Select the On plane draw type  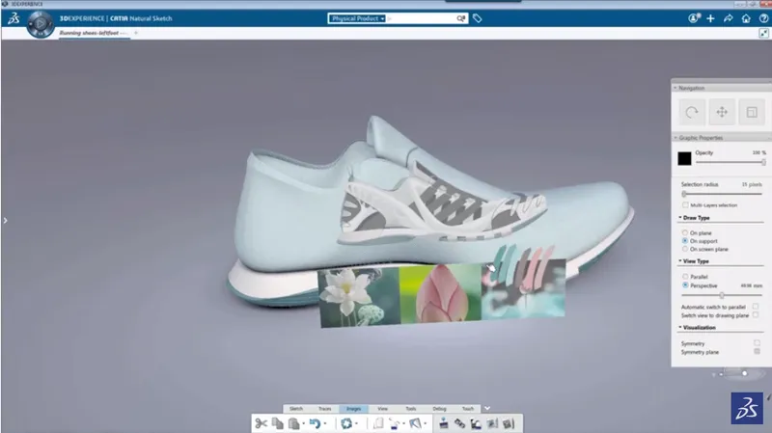(x=685, y=232)
